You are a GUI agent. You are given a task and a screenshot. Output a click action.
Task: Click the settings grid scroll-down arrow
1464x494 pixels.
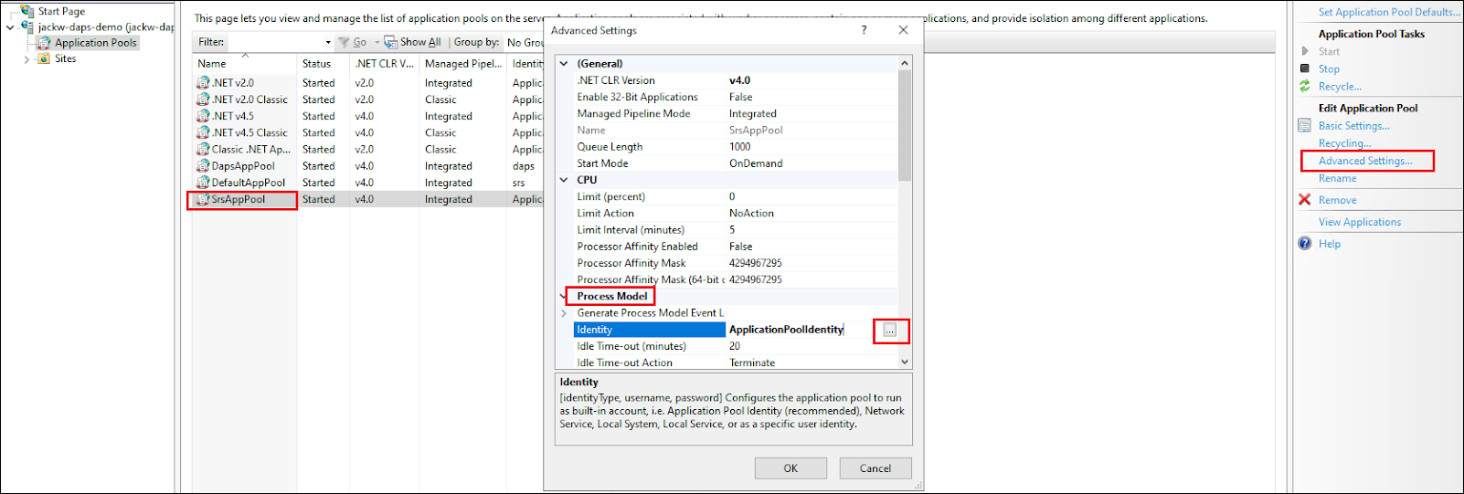905,362
